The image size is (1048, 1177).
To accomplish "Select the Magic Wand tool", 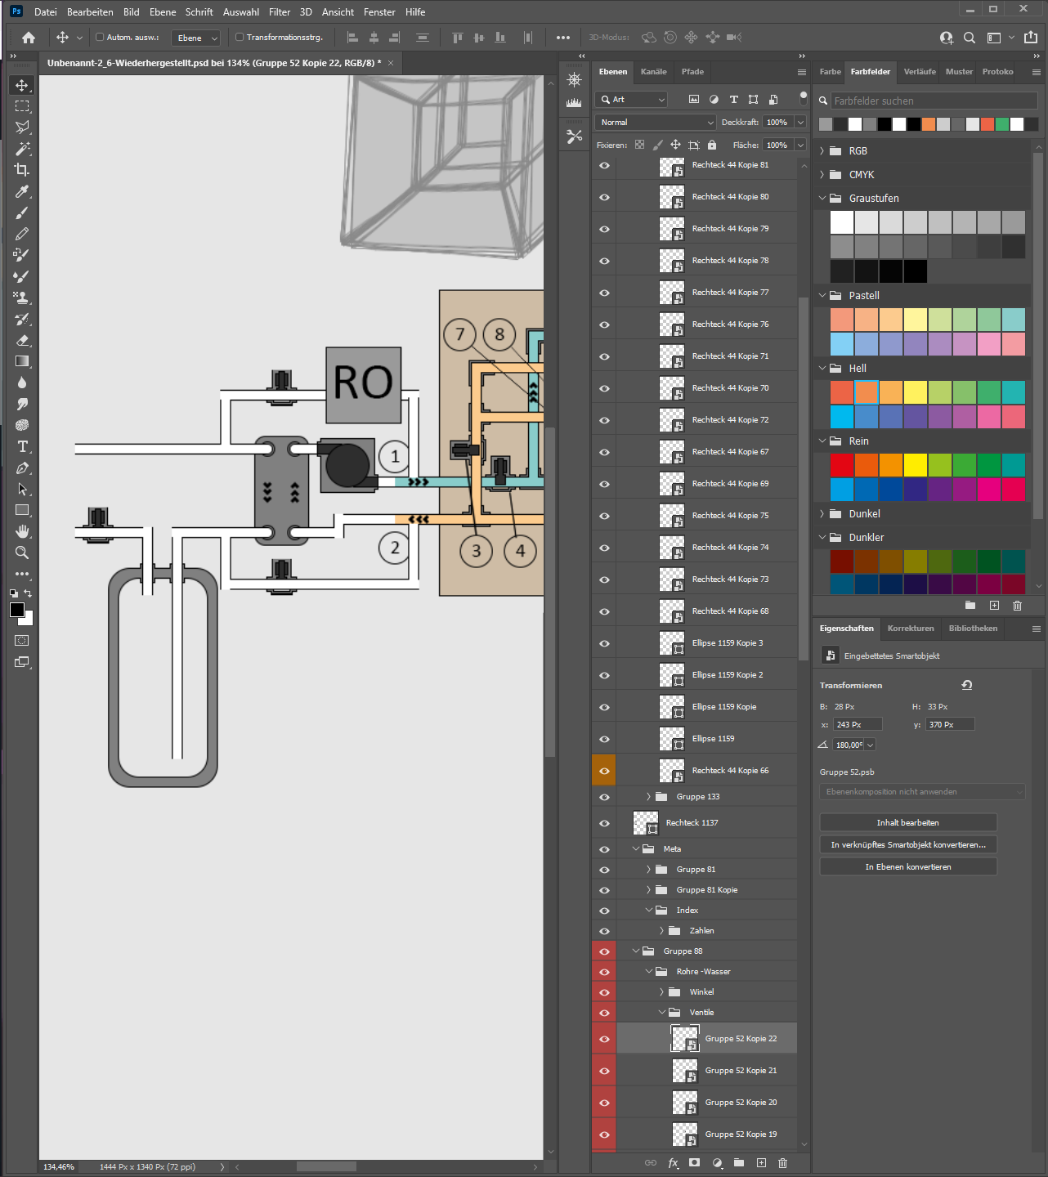I will [x=22, y=149].
